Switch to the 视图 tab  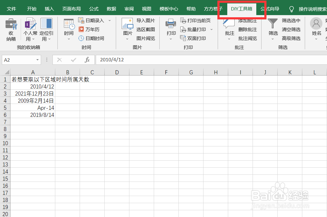[147, 9]
